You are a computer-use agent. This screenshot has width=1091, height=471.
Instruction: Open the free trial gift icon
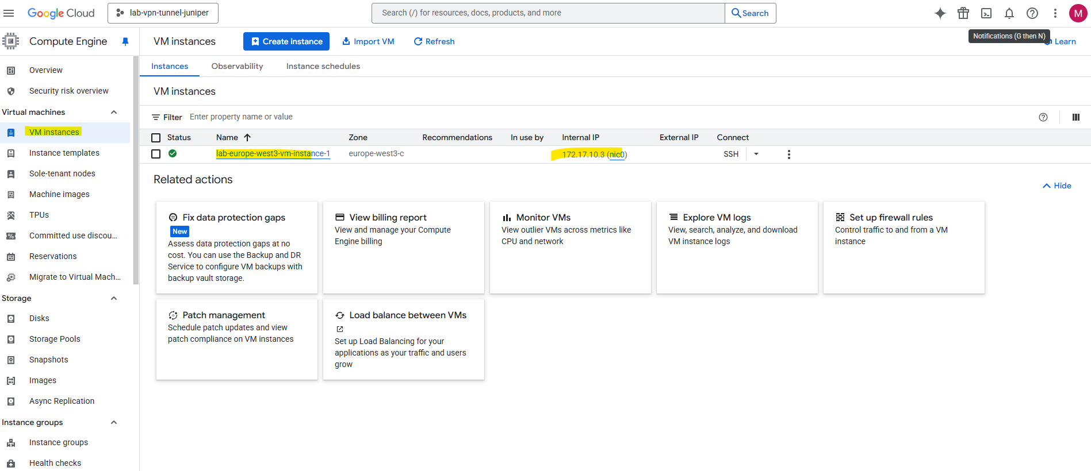(x=963, y=13)
